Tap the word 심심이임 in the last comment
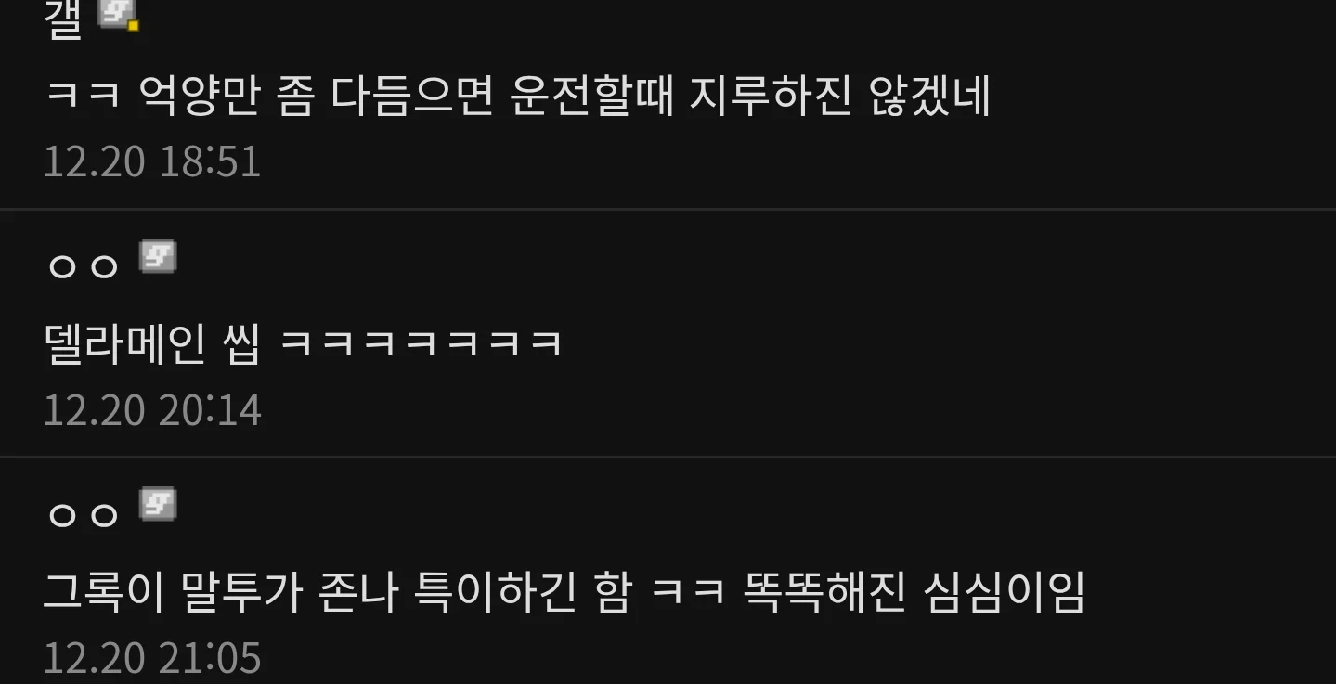This screenshot has width=1336, height=684. click(1005, 592)
